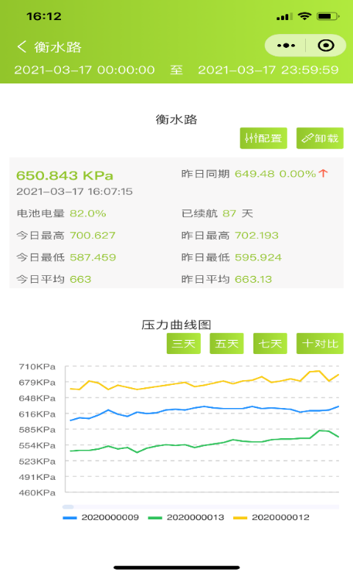This screenshot has height=575, width=353.
Task: Toggle legend series 2020000012 visibility
Action: 272,518
